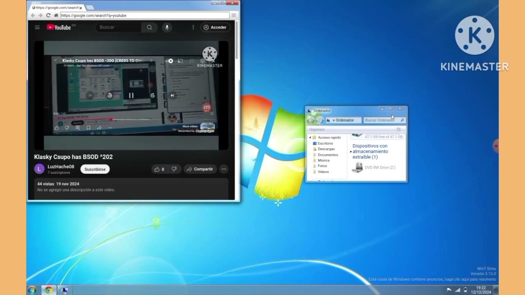Open YouTube settings three-dot menu
Image resolution: width=525 pixels, height=295 pixels.
(x=193, y=27)
